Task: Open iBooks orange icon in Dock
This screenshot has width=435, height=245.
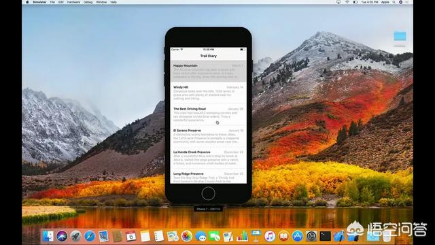Action: [283, 236]
